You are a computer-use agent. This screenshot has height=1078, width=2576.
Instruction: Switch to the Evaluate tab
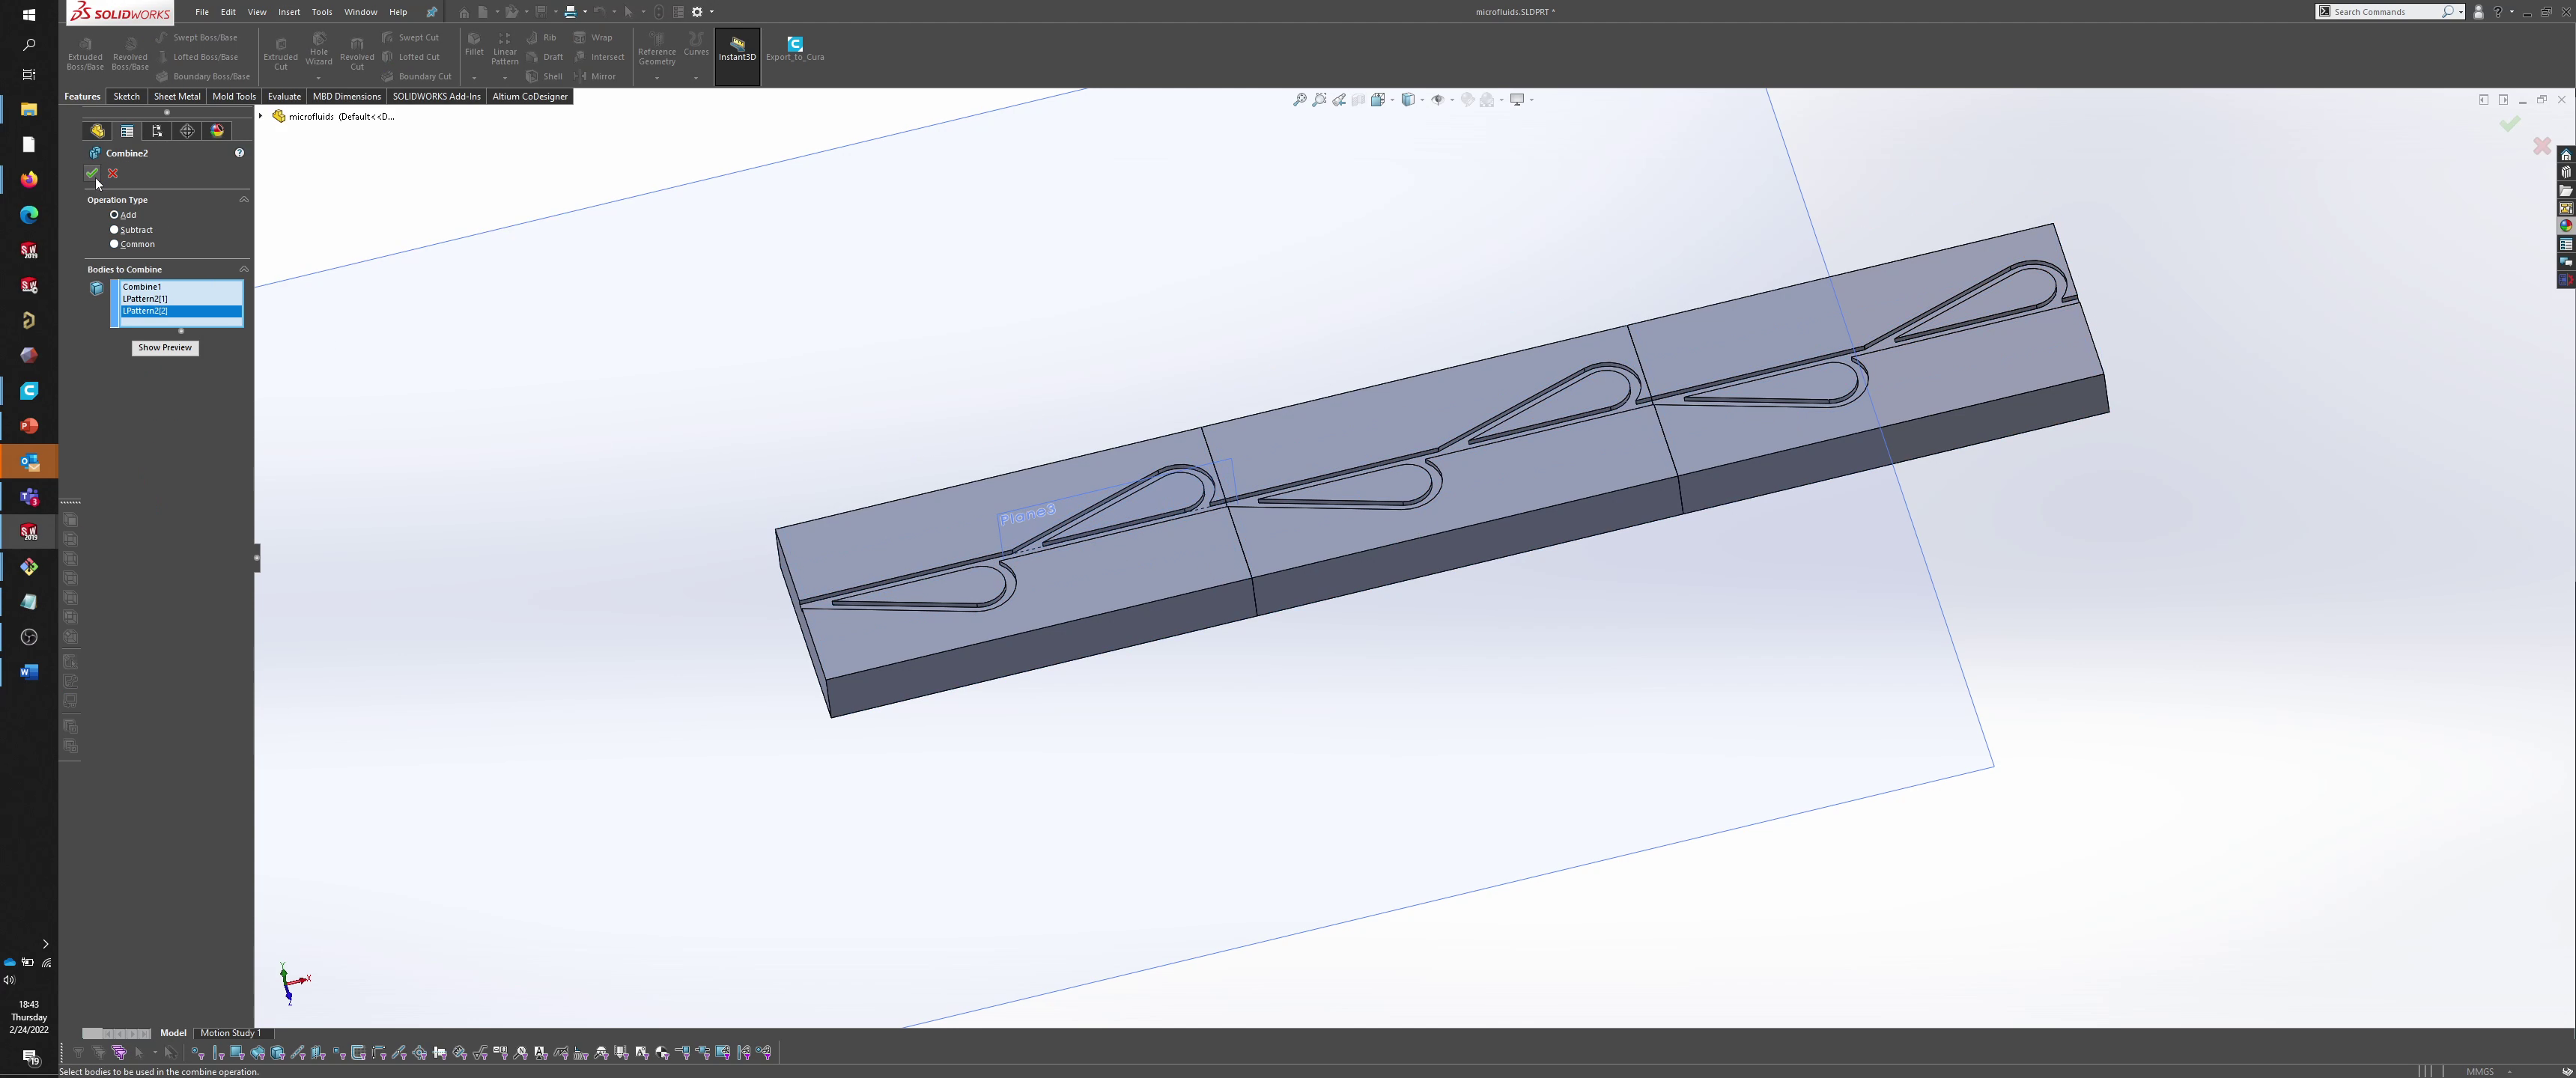click(284, 96)
